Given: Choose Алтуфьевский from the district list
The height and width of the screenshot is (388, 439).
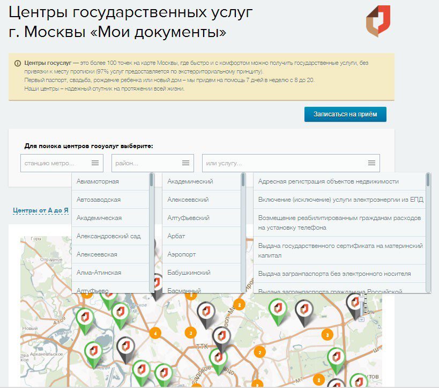Looking at the screenshot, I should [202, 218].
